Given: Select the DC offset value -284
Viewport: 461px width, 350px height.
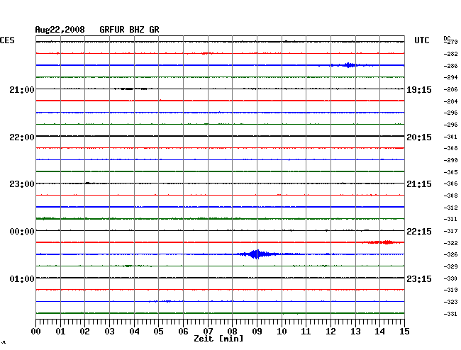Looking at the screenshot, I should pyautogui.click(x=450, y=101).
